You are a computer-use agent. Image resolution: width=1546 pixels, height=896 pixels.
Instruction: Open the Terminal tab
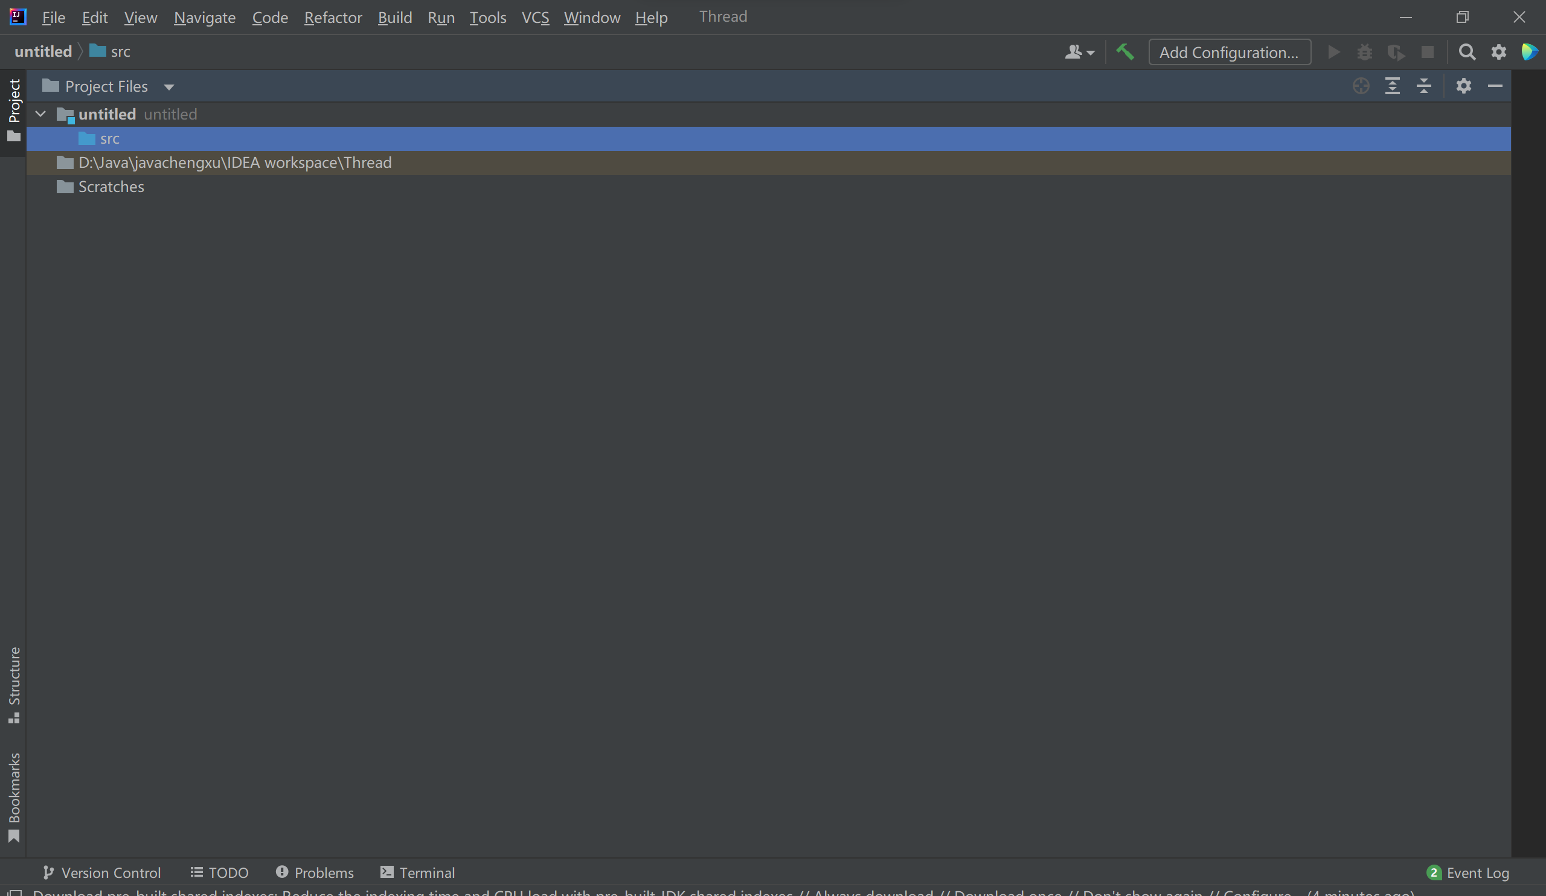point(418,872)
